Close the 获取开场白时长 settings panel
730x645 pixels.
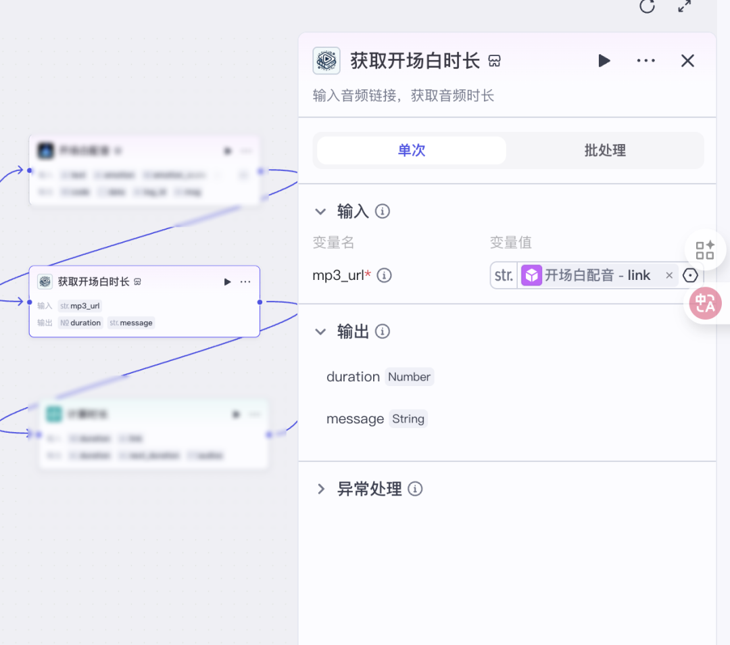[687, 61]
